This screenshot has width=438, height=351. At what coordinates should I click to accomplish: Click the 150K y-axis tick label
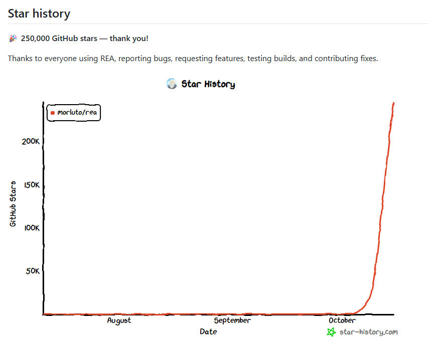[32, 185]
